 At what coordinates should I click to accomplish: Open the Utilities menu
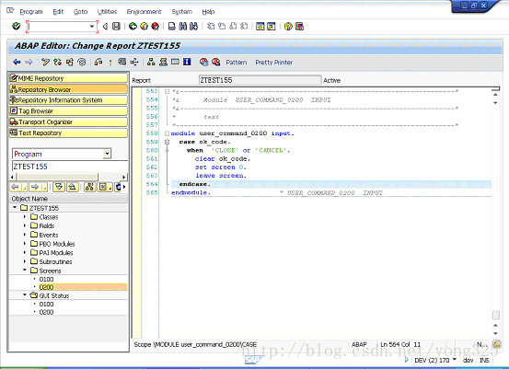107,12
